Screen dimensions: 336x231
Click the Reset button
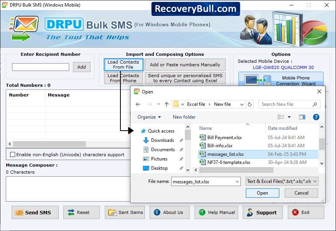82,212
